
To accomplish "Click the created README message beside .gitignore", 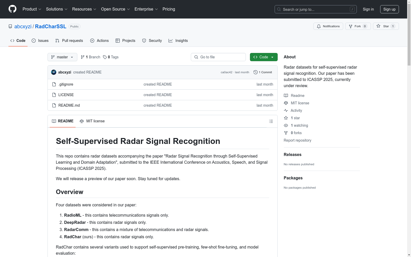I will [x=158, y=84].
